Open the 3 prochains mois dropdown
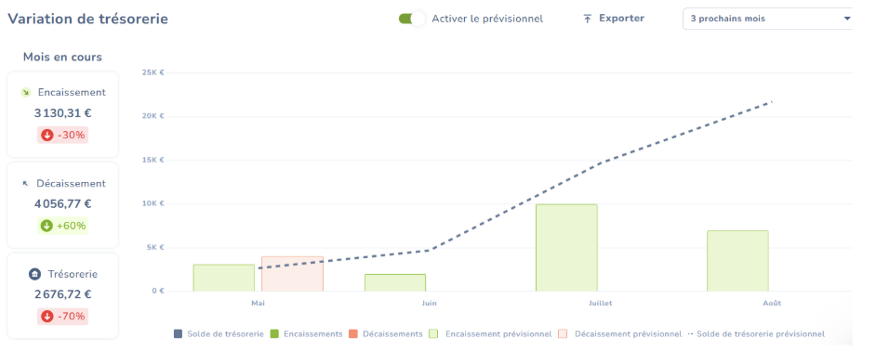Image resolution: width=876 pixels, height=364 pixels. [768, 19]
